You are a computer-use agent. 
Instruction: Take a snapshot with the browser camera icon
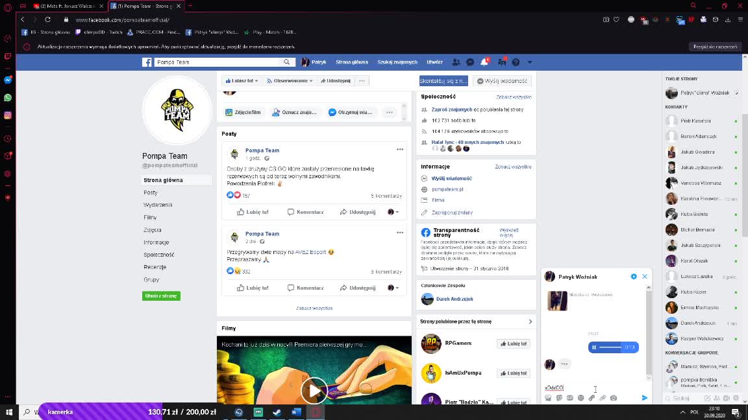click(x=606, y=19)
